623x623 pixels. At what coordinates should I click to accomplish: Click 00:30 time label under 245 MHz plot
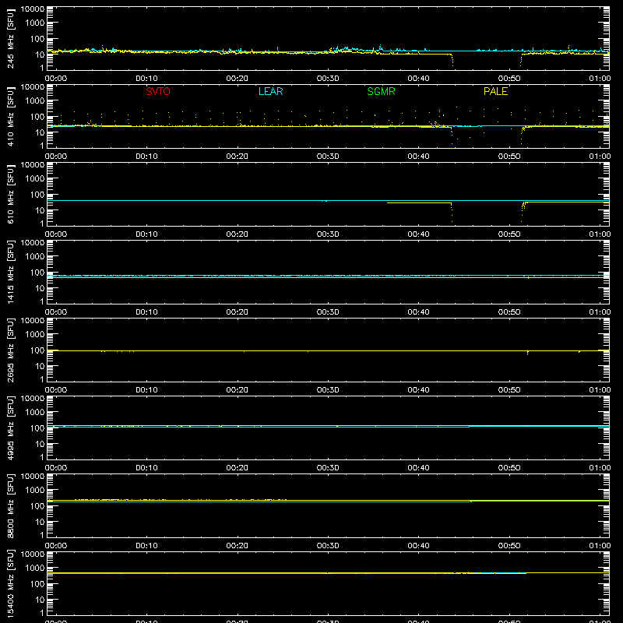pyautogui.click(x=328, y=79)
